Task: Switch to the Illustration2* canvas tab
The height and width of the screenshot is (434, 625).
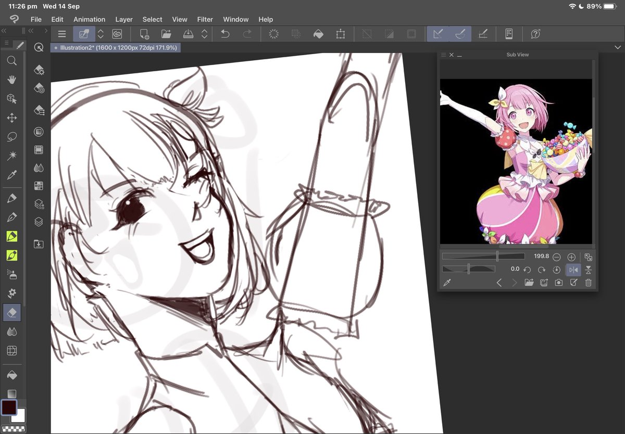Action: coord(116,47)
